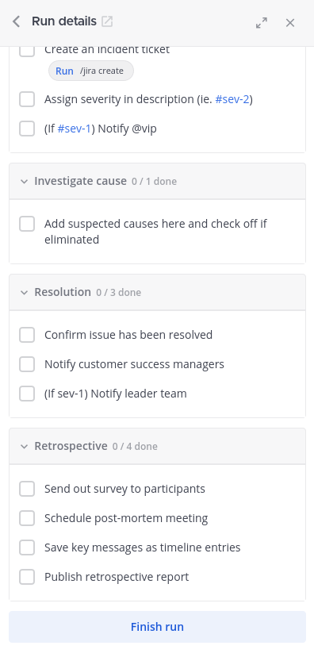Go back using the left chevron arrow
The width and height of the screenshot is (314, 657).
pyautogui.click(x=17, y=21)
